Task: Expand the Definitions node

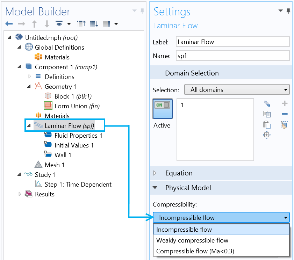Action: [x=29, y=77]
